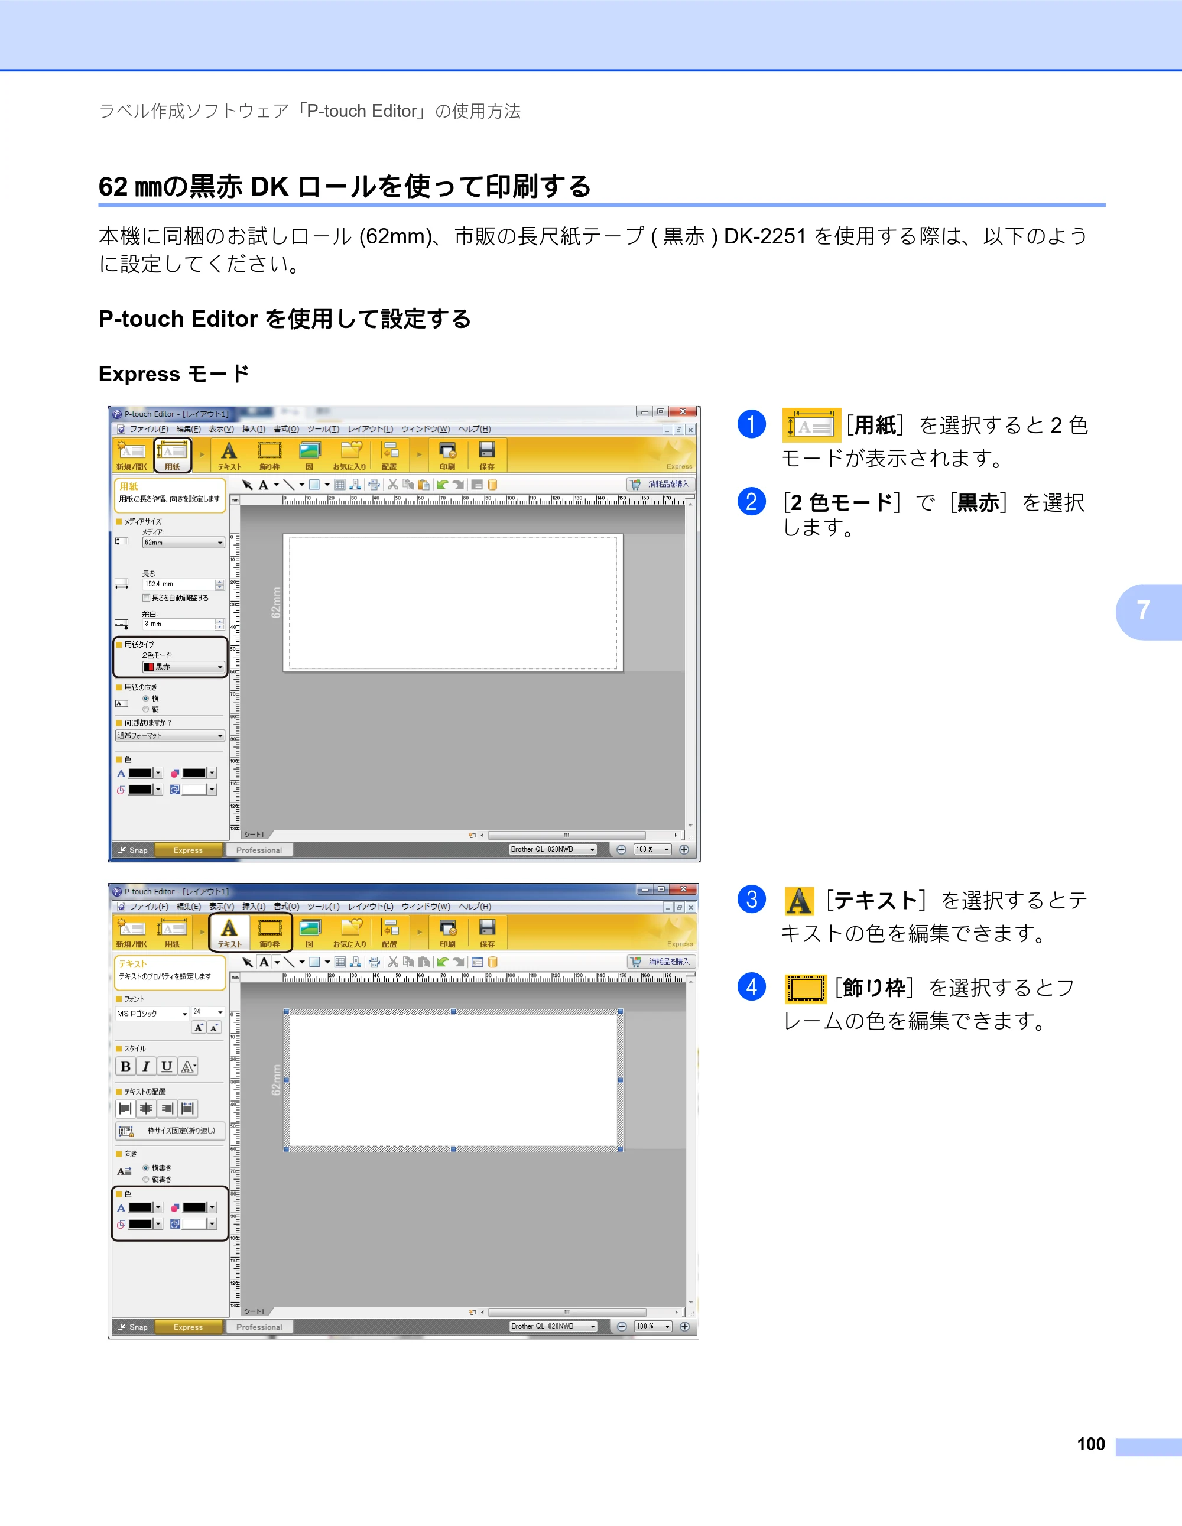This screenshot has width=1182, height=1526.
Task: Select 横 paper orientation radio button
Action: [x=146, y=698]
